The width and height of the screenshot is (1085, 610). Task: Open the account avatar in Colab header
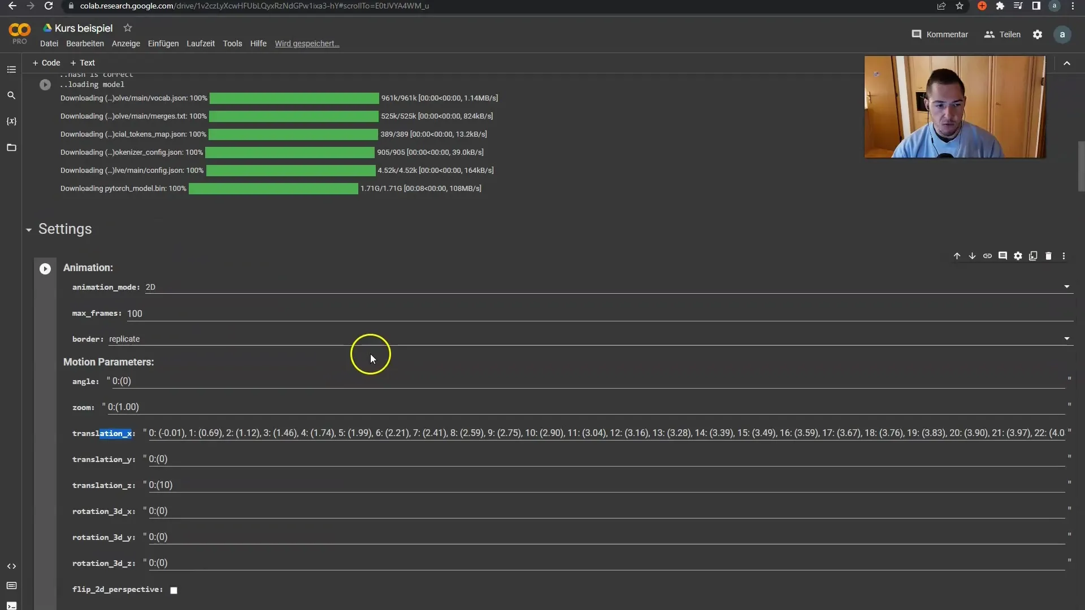(1062, 34)
